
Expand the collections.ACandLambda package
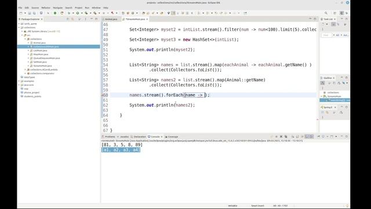point(26,70)
